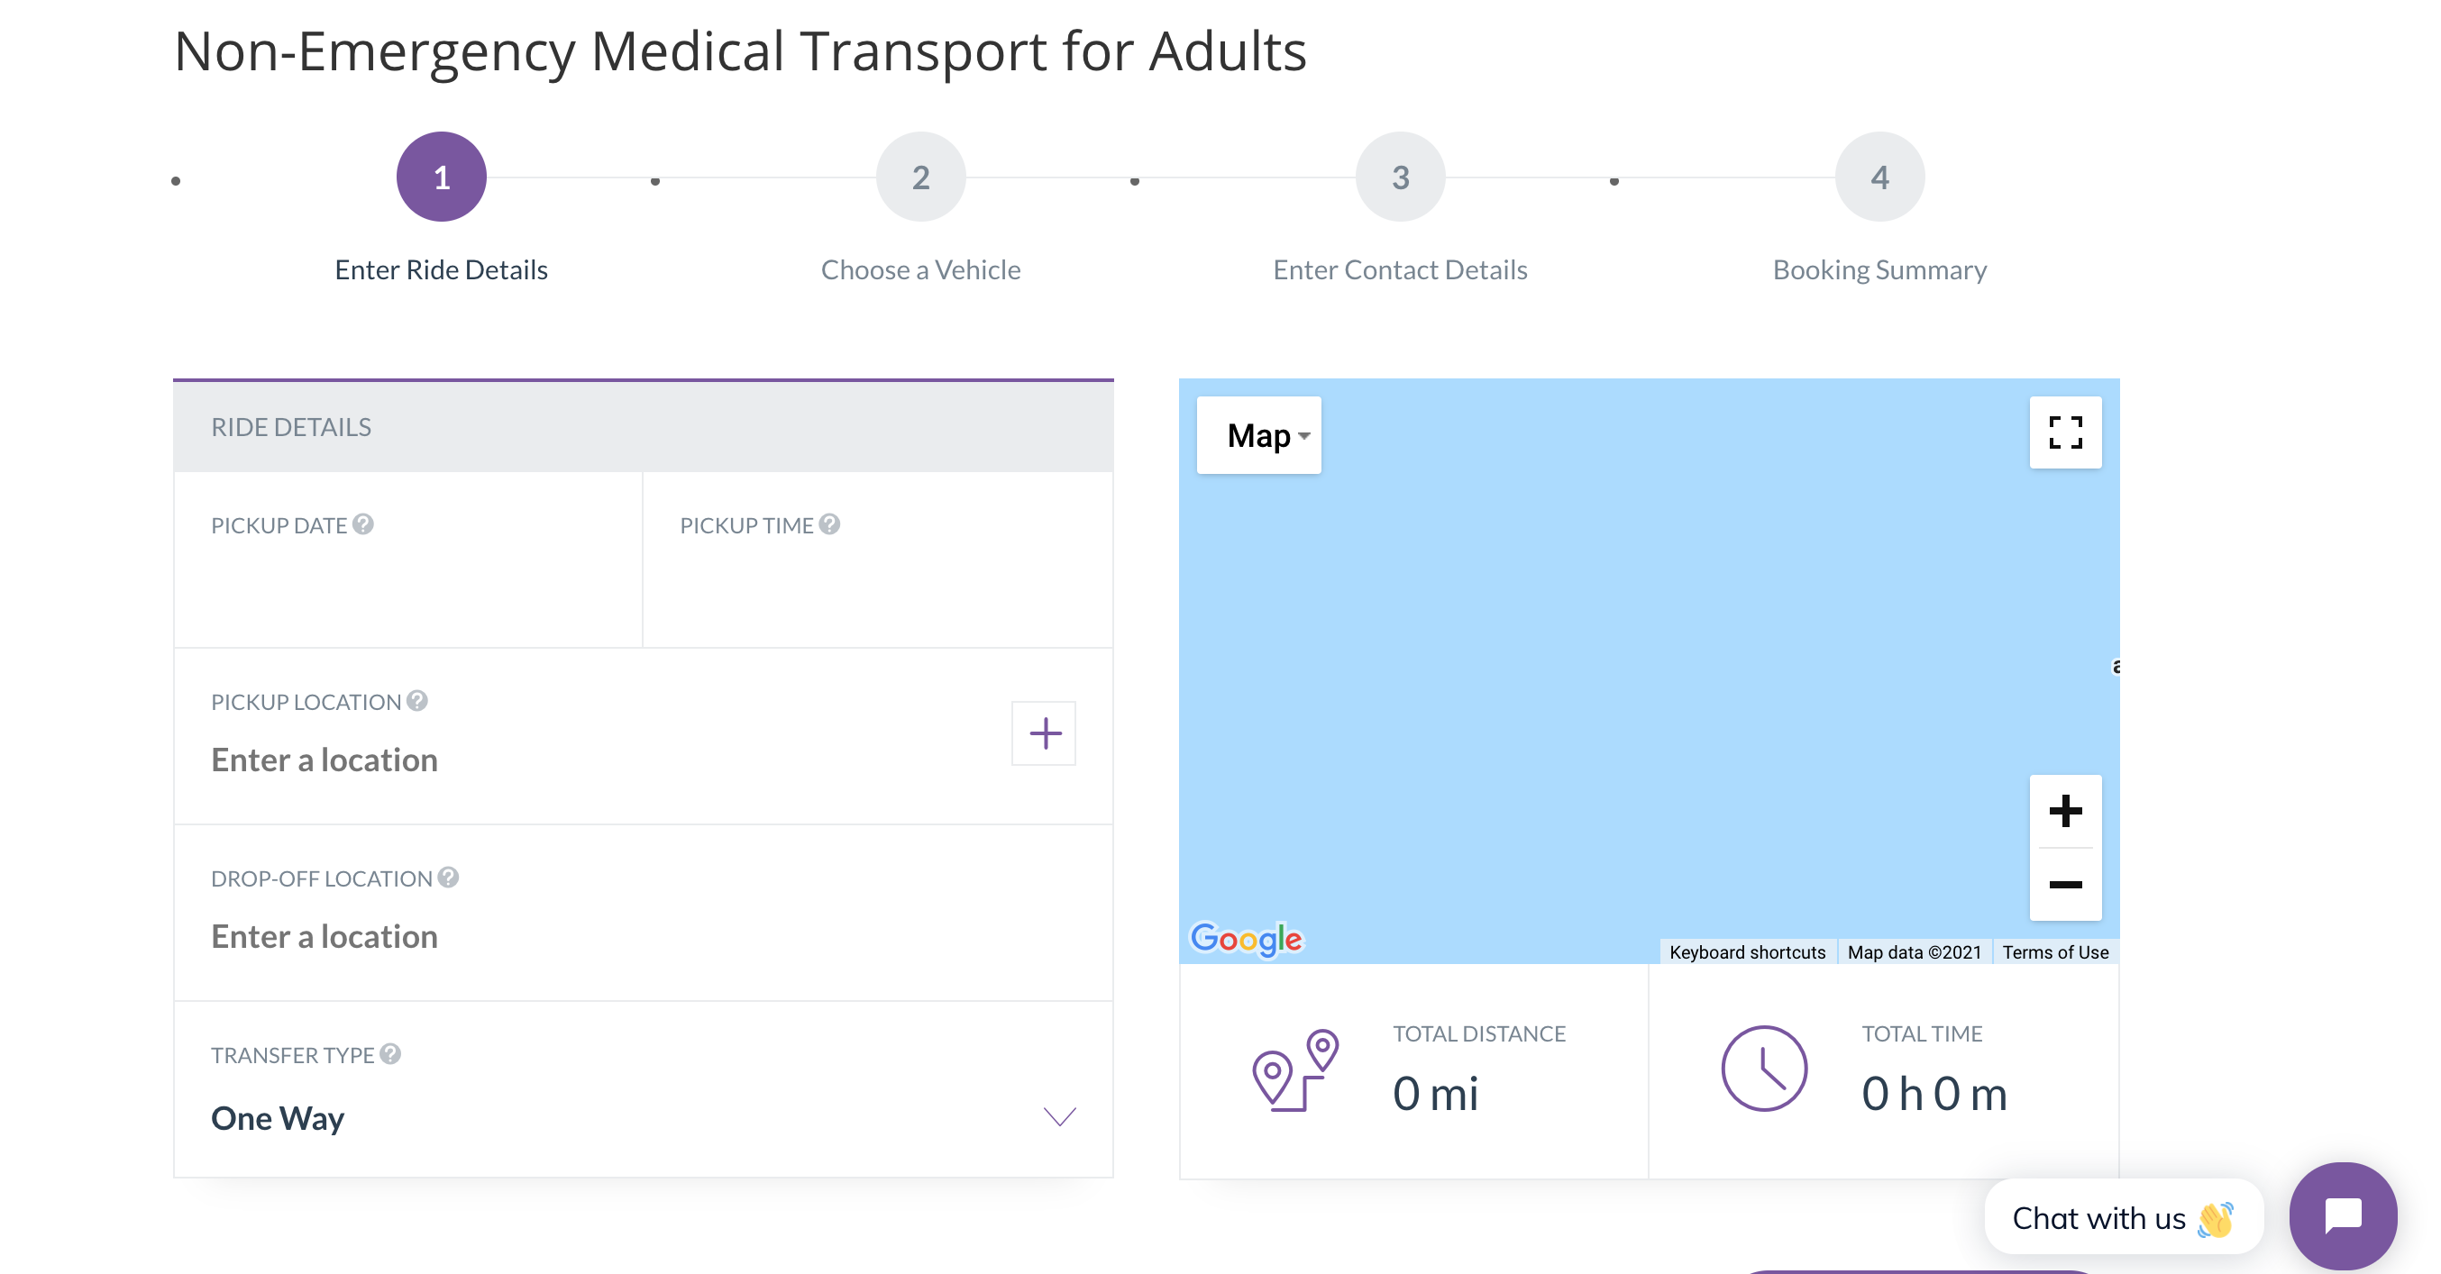The image size is (2441, 1274).
Task: Toggle fullscreen view on the map
Action: coord(2065,432)
